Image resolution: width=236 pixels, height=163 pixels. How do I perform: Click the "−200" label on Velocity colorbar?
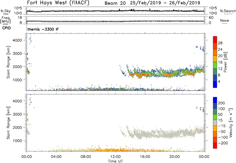(x=223, y=143)
